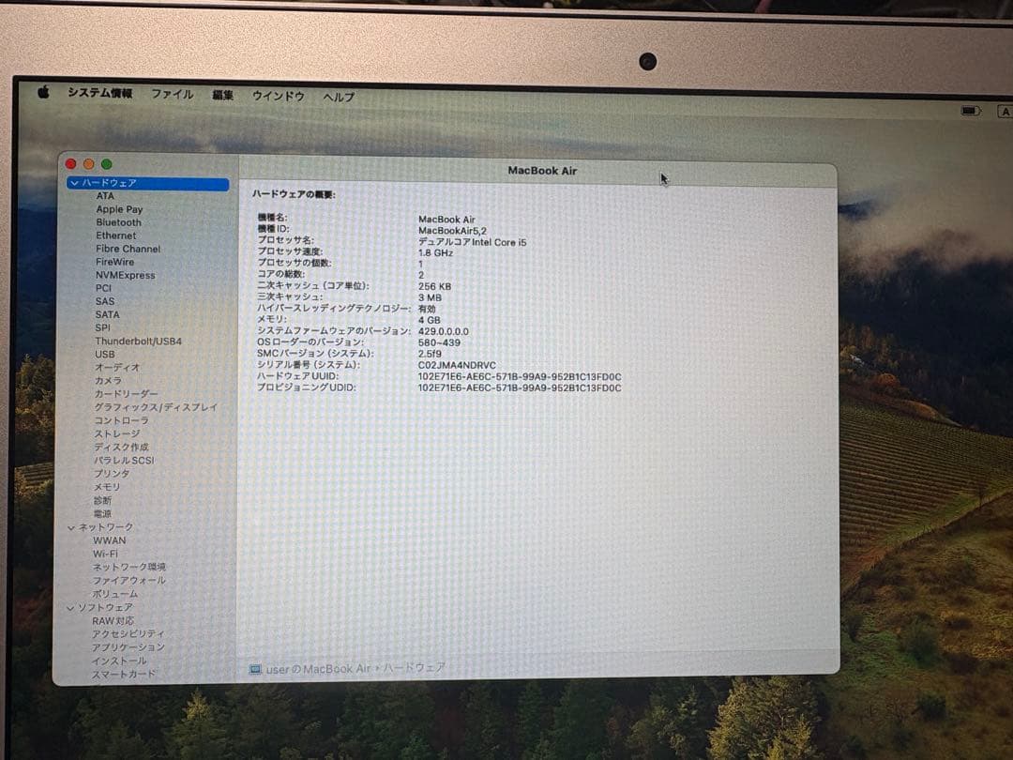
Task: Select Wi-Fi under ネットワーク
Action: tap(106, 554)
